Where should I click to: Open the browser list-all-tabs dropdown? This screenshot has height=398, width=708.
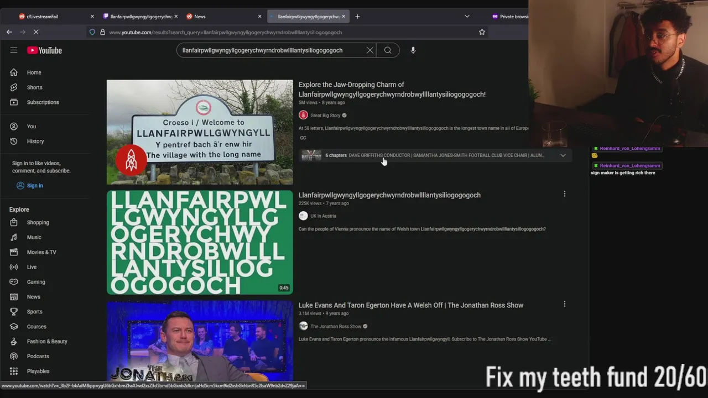point(467,17)
